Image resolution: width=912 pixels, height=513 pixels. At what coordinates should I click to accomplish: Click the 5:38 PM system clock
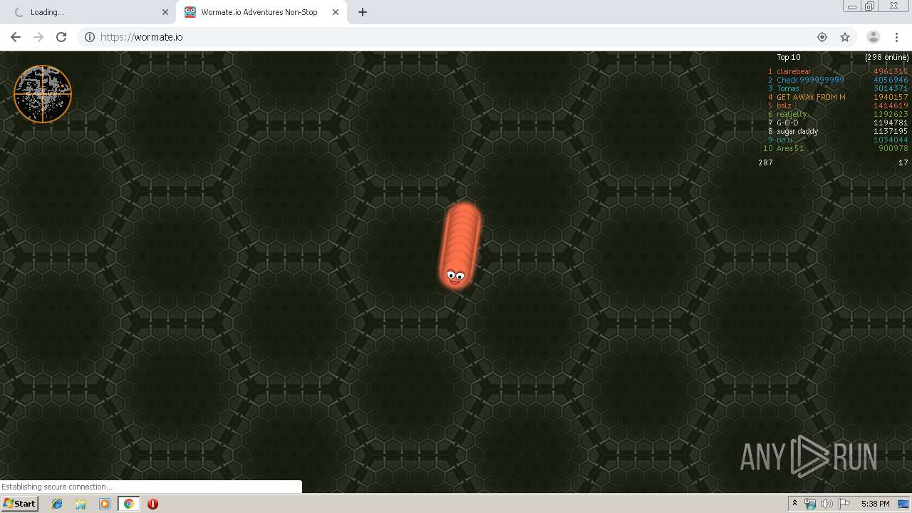point(875,504)
